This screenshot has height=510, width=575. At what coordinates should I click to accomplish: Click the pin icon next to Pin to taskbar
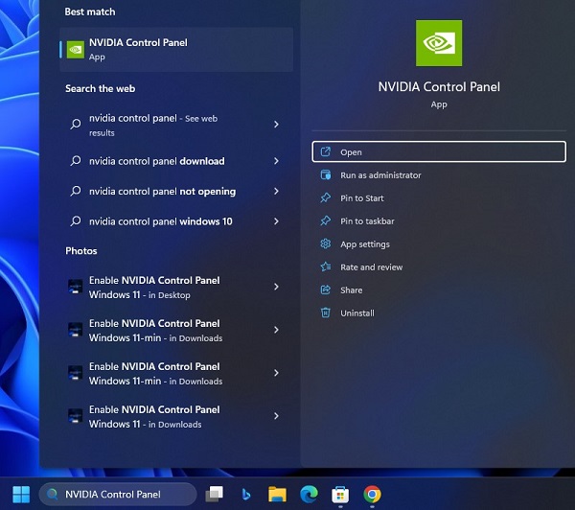tap(326, 220)
